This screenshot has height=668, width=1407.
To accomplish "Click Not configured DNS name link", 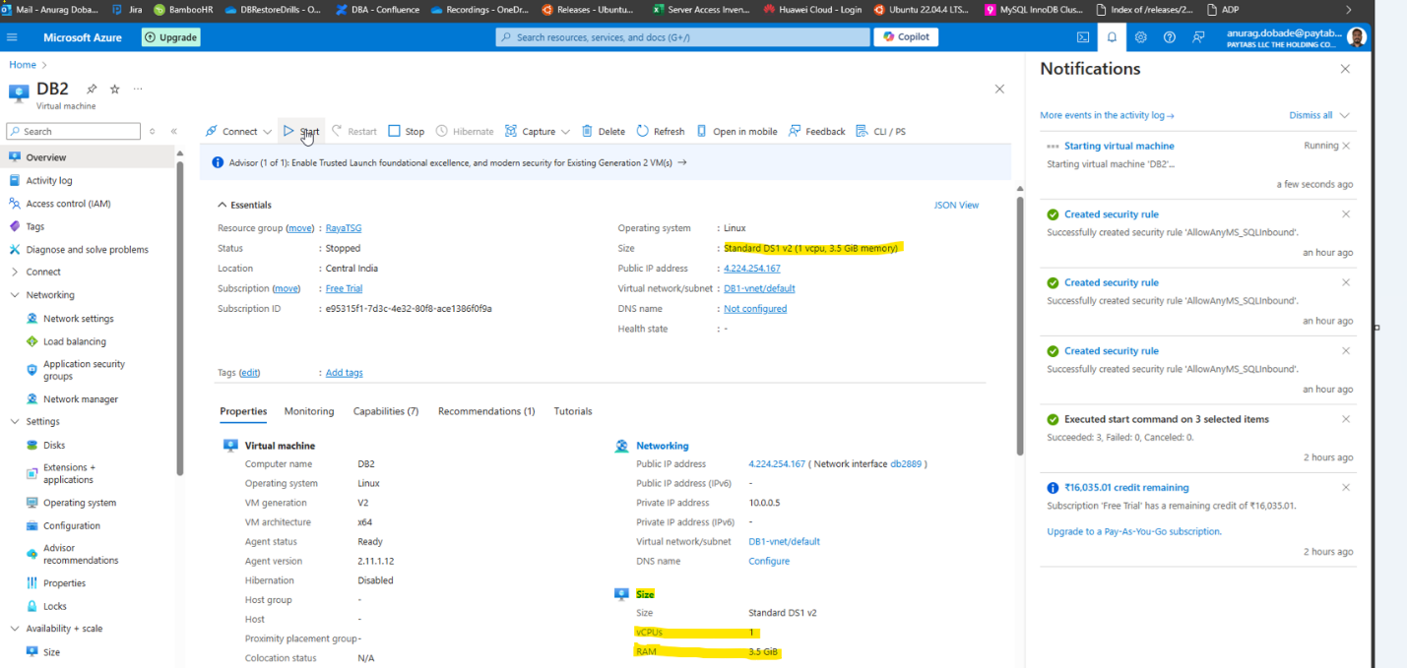I will [755, 309].
